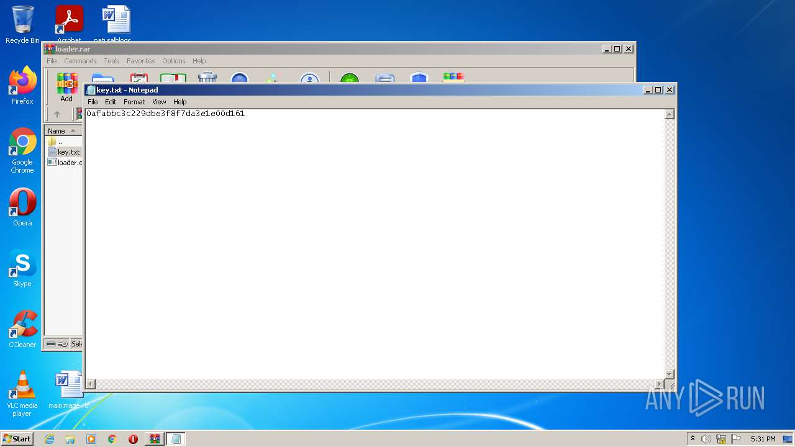This screenshot has width=795, height=447.
Task: Sort WinRAR list by Name column
Action: tap(63, 131)
